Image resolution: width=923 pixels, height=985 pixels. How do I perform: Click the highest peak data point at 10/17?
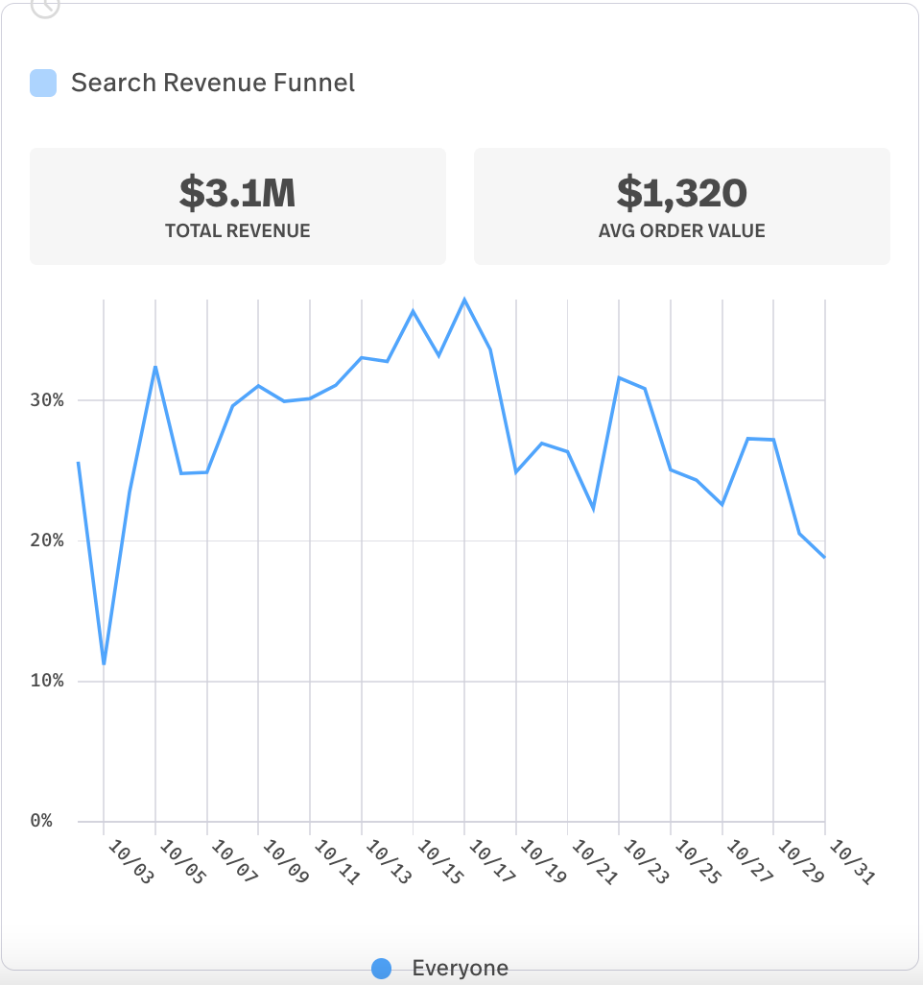tap(464, 300)
